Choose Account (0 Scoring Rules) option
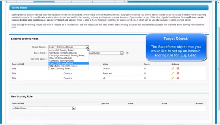 click(x=62, y=50)
